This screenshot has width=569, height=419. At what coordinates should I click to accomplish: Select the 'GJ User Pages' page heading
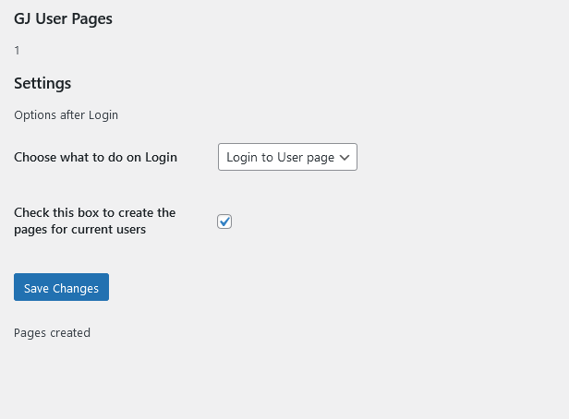click(x=63, y=18)
